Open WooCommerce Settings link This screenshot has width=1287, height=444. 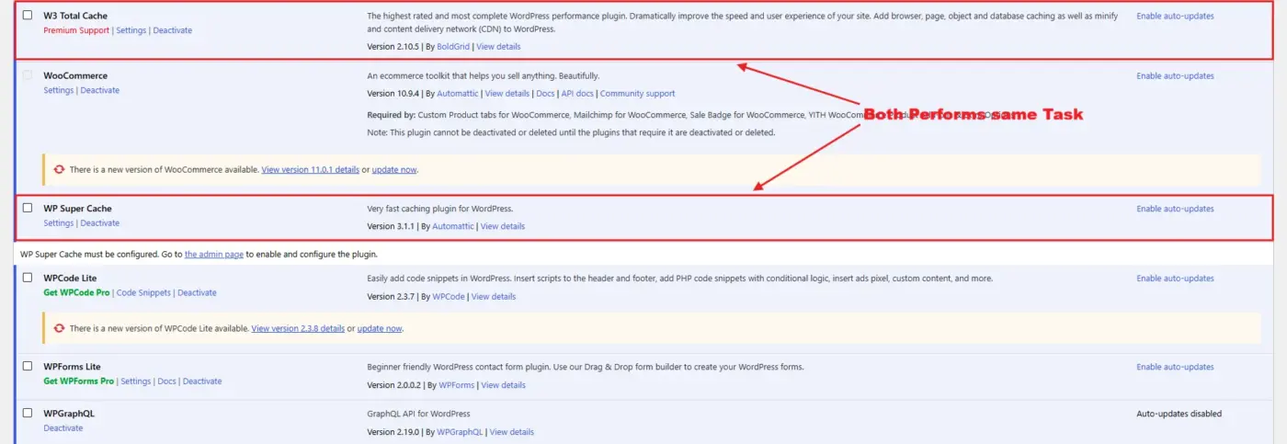point(59,90)
